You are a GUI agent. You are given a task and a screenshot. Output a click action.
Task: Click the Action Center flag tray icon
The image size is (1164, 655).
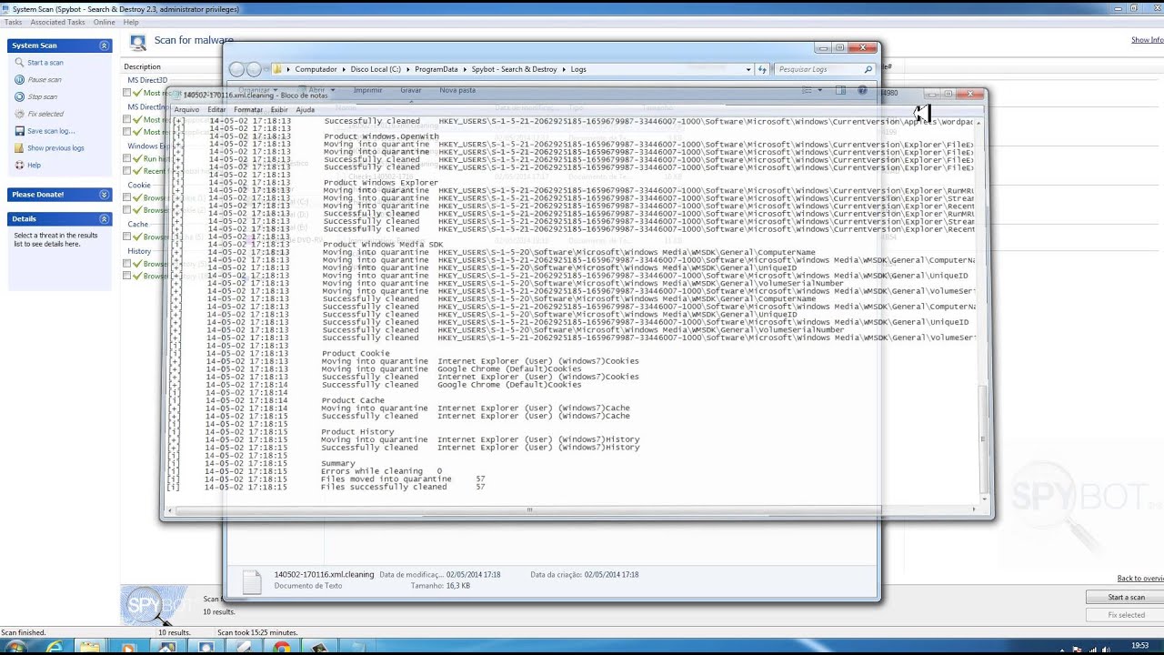[x=1078, y=650]
